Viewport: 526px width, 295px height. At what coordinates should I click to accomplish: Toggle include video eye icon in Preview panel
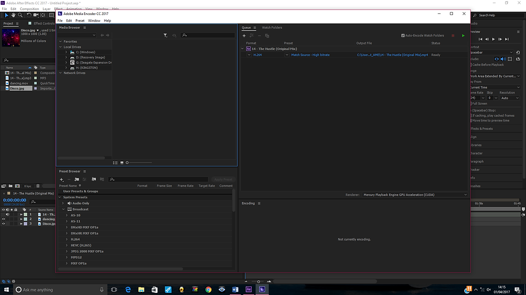coord(496,59)
